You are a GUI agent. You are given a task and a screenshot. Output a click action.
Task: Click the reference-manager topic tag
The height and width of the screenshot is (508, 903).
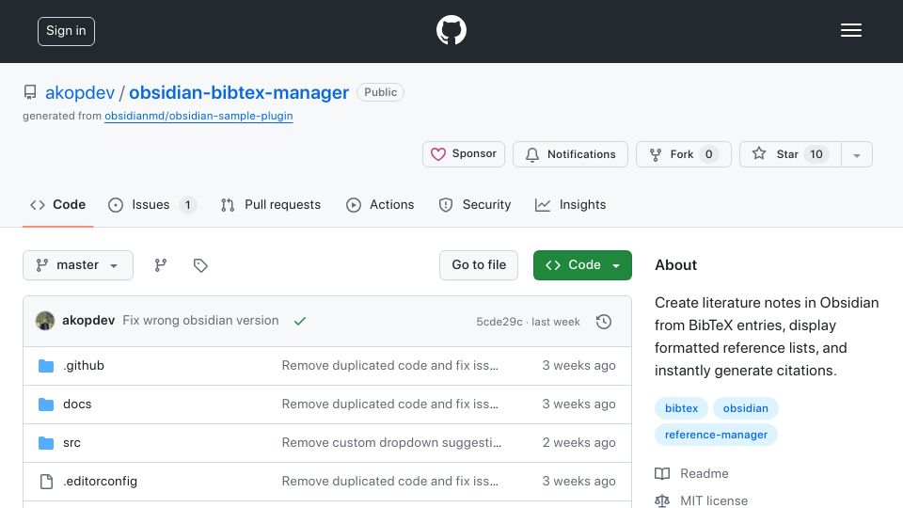[716, 435]
